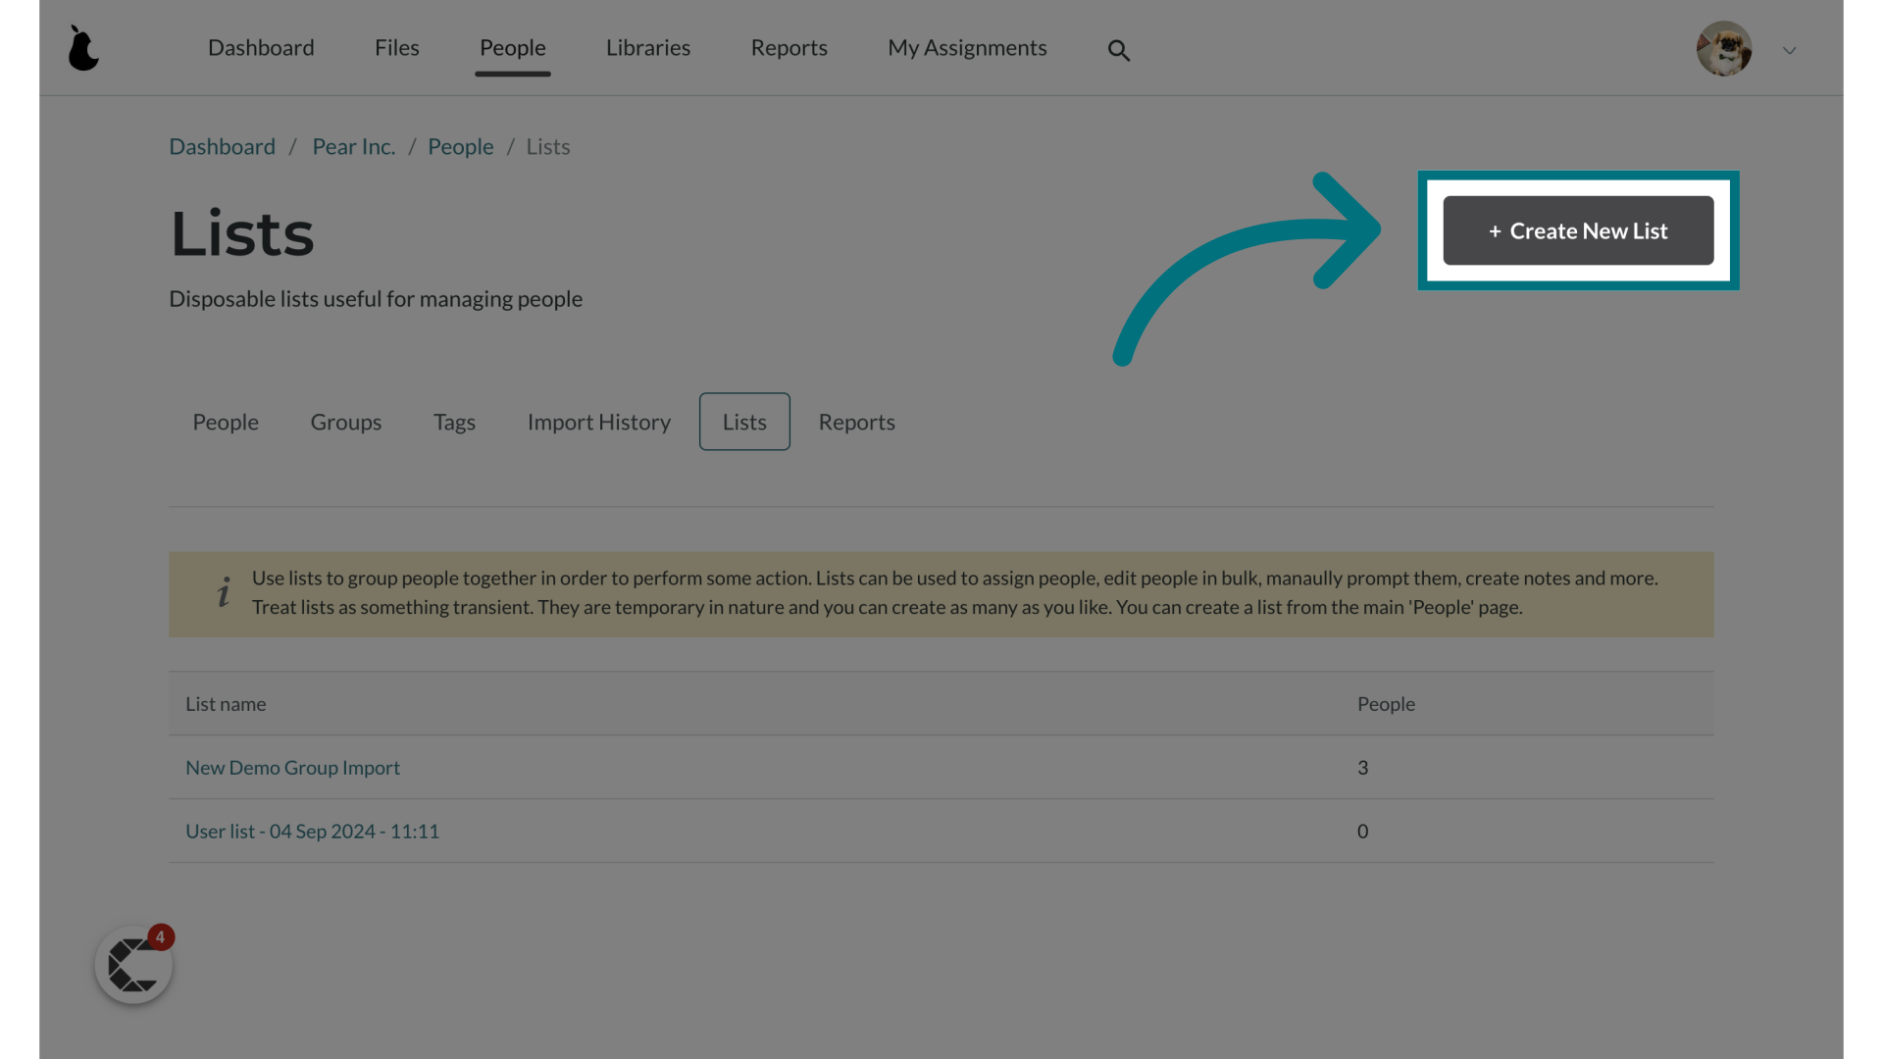Open New Demo Group Import list
The width and height of the screenshot is (1883, 1059).
[292, 767]
